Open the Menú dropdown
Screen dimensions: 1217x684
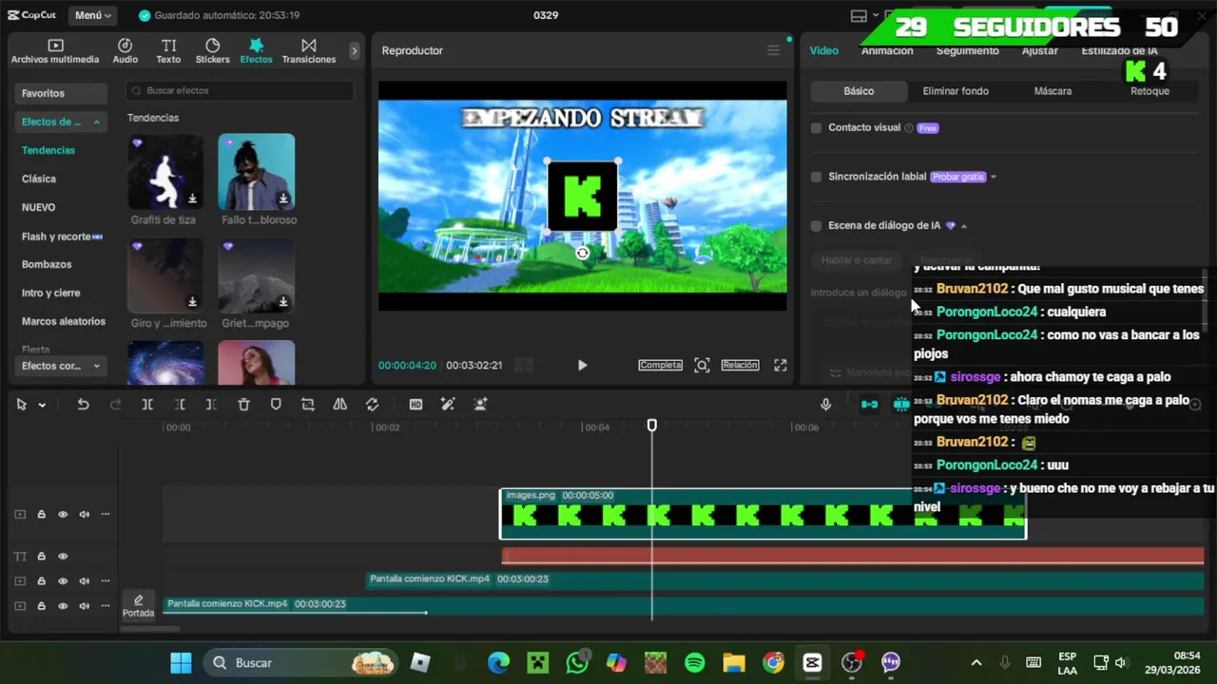coord(93,15)
